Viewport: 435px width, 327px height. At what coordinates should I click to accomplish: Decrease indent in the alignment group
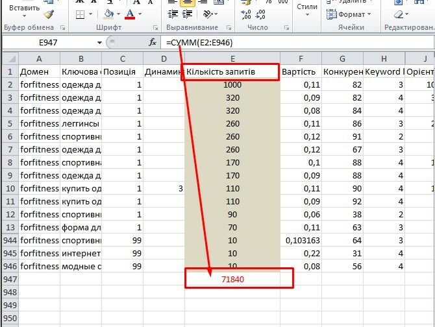click(x=173, y=14)
